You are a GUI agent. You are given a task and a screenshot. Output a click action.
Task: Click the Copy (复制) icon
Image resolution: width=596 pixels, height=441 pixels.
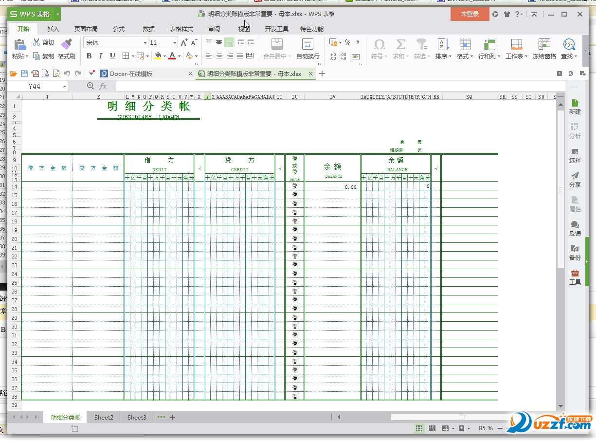pos(36,56)
